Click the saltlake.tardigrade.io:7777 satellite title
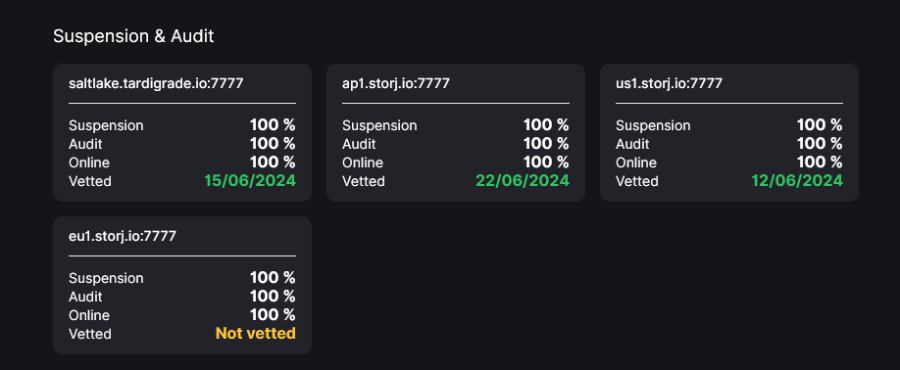 pyautogui.click(x=156, y=83)
